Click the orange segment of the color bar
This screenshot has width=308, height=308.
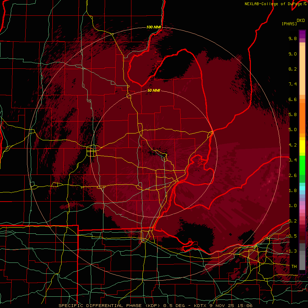click(x=302, y=118)
